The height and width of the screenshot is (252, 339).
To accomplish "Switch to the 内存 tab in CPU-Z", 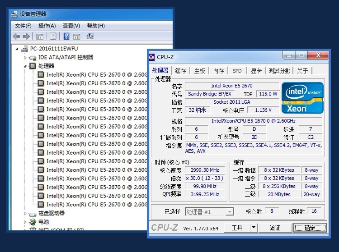I will pos(218,71).
